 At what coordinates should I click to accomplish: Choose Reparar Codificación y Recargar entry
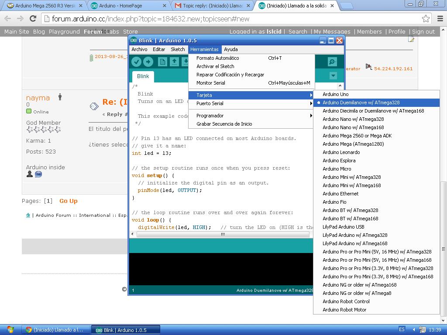click(x=251, y=75)
